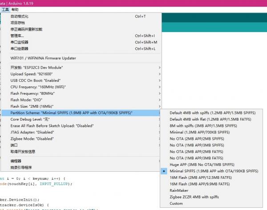
Task: Select No OTA (2MB APP/2MB SPIFFS)
Action: pos(211,139)
